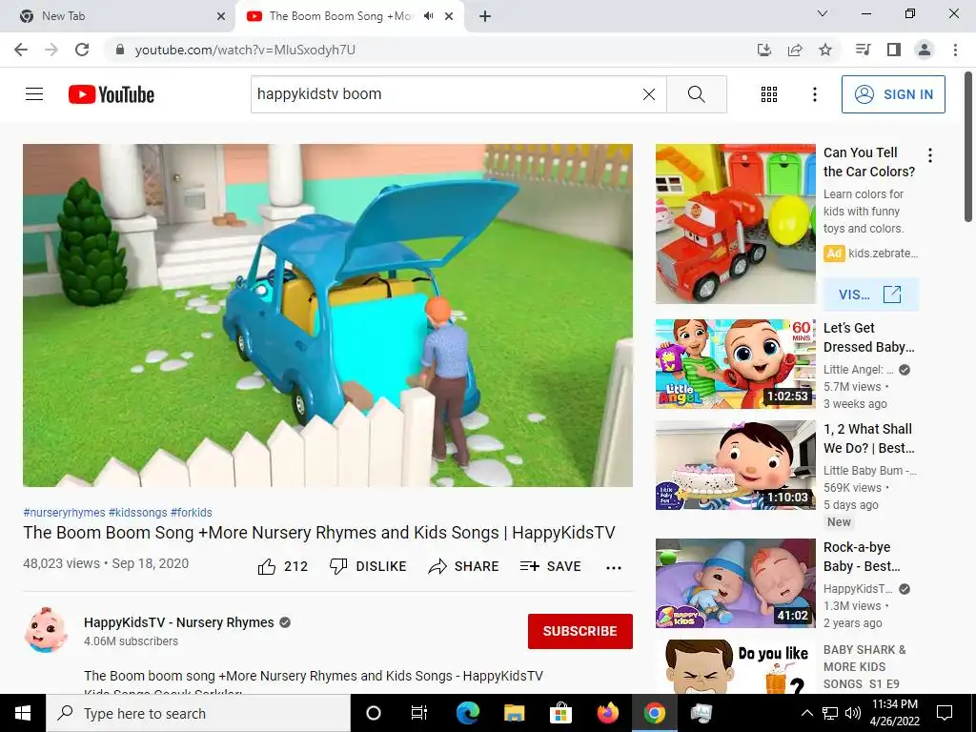Click SAVE to add to playlist
Screen dimensions: 976x732
click(x=550, y=566)
